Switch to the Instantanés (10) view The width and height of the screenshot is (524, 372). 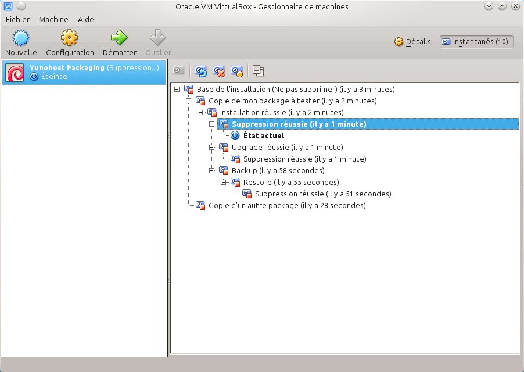[476, 42]
